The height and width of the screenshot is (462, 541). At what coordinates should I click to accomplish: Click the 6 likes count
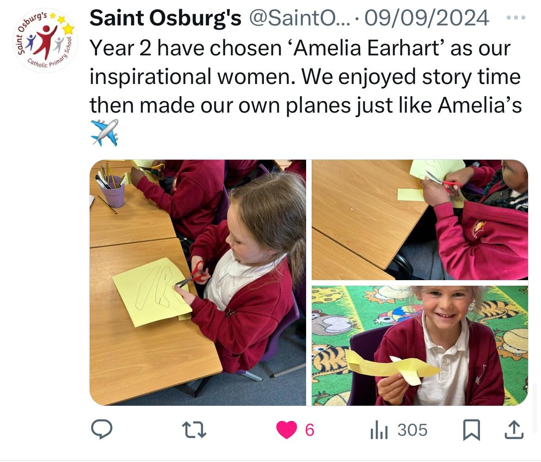pyautogui.click(x=309, y=430)
